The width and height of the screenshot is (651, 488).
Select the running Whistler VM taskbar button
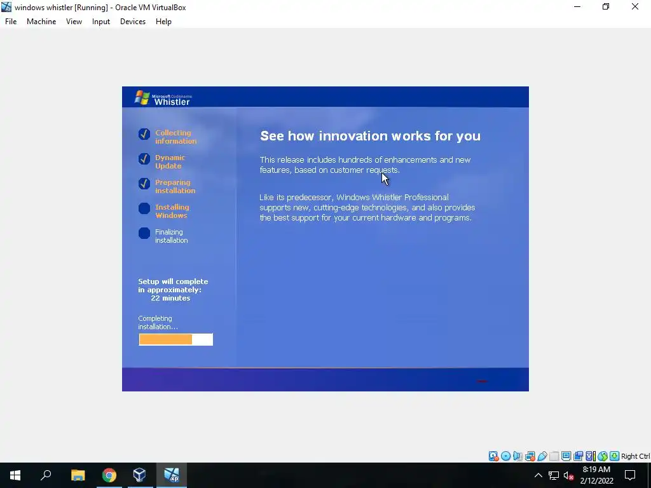pyautogui.click(x=172, y=475)
